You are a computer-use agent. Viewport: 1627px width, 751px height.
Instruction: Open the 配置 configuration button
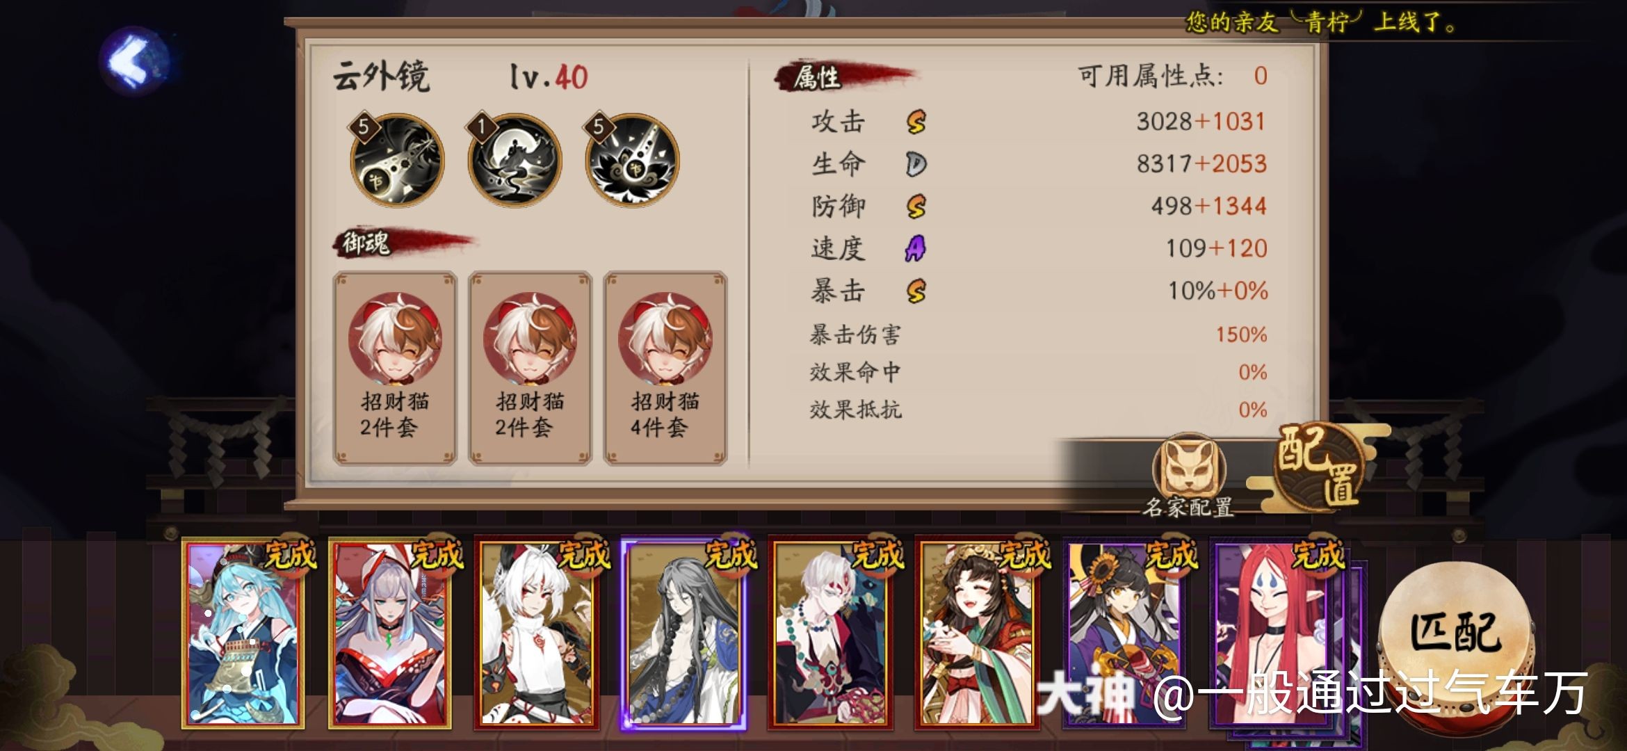[1318, 465]
